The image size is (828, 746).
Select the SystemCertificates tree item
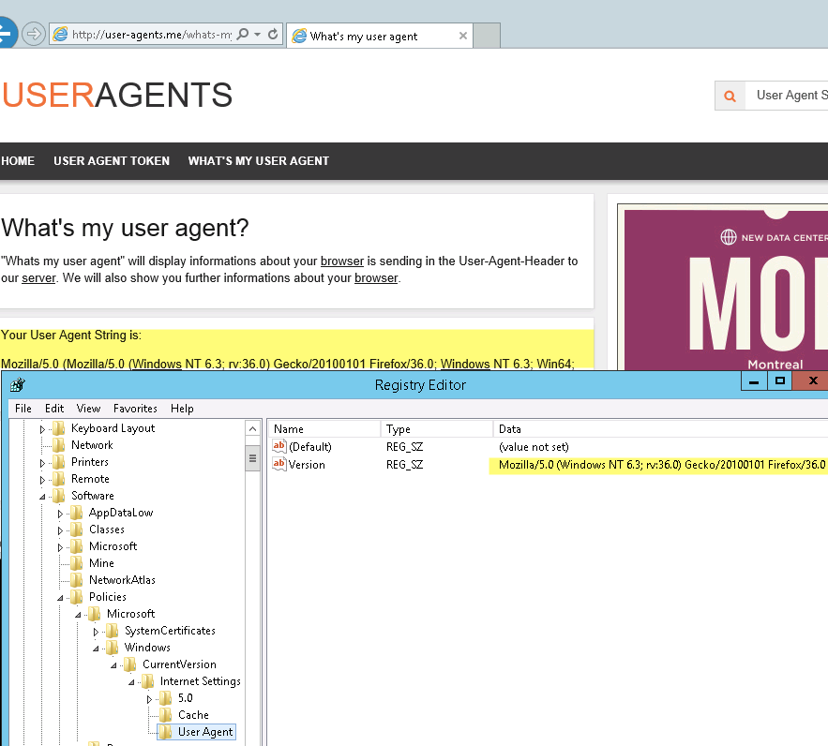(x=170, y=631)
